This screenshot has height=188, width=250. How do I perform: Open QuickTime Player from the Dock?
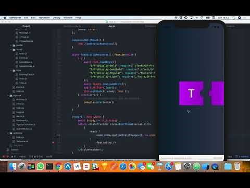(x=215, y=167)
